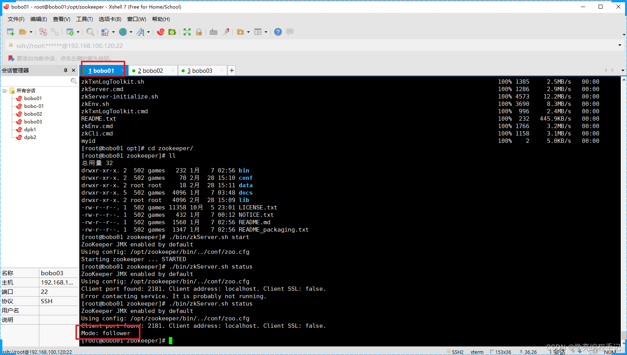Image resolution: width=627 pixels, height=355 pixels.
Task: Click the Disconnect toolbar icon
Action: click(x=43, y=32)
